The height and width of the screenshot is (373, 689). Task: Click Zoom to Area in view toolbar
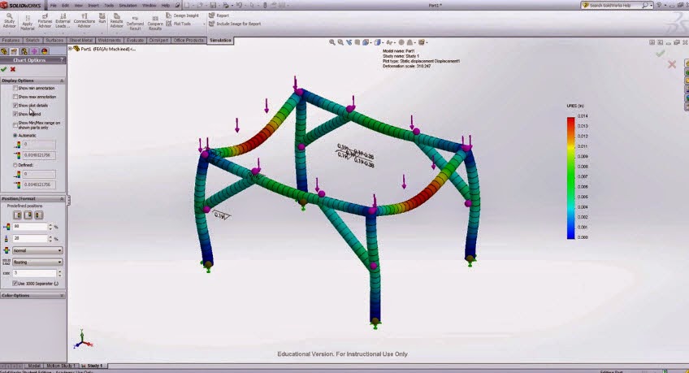tap(340, 42)
